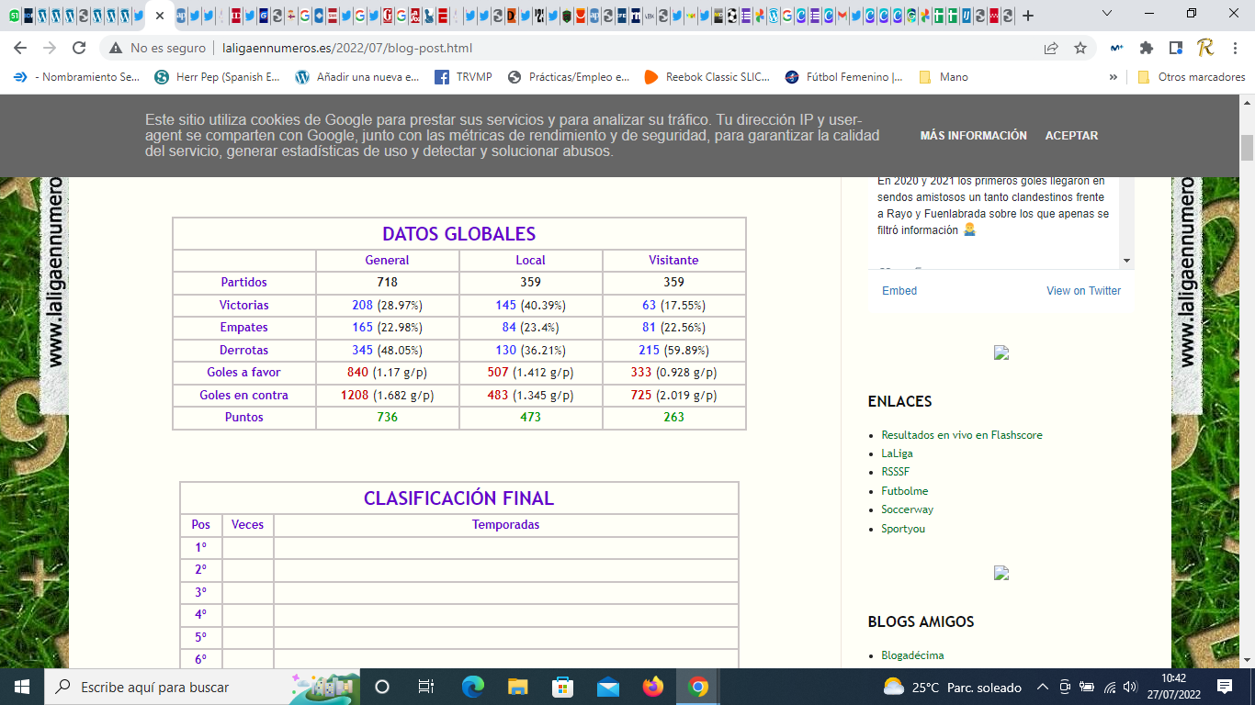Click the browser back arrow

click(x=20, y=48)
